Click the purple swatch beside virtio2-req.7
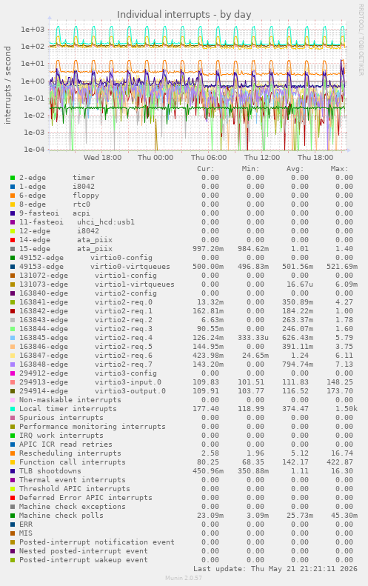Image resolution: width=368 pixels, height=586 pixels. [x=13, y=364]
